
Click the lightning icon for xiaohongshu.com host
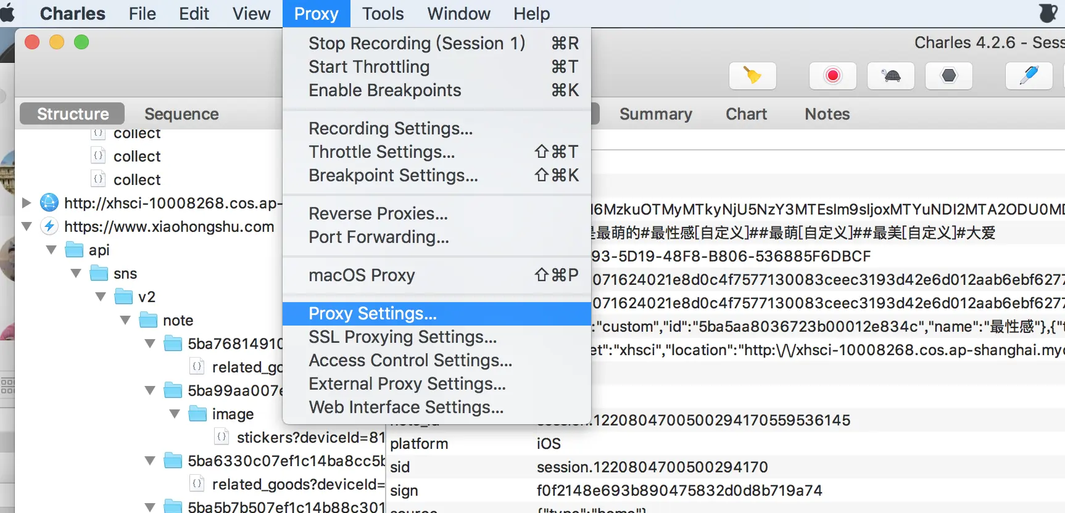(x=49, y=226)
